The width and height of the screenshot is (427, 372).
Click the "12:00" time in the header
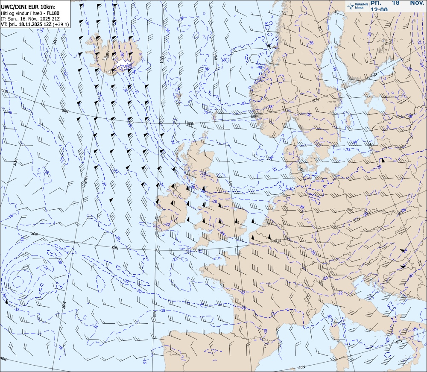[x=379, y=9]
